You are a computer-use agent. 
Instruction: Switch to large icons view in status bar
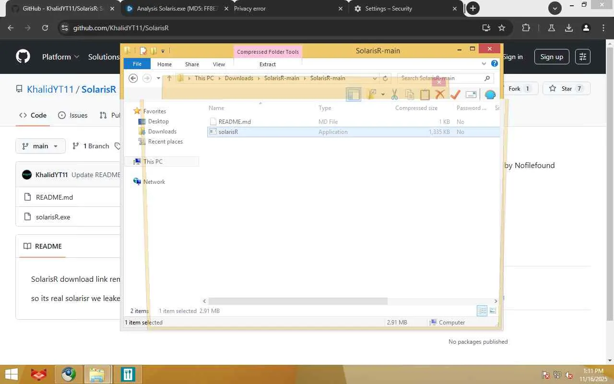[493, 311]
